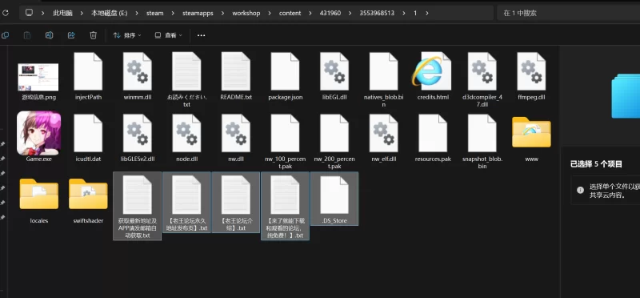Viewport: 640px width, 298px height.
Task: Click the Paste toolbar icon
Action: pyautogui.click(x=27, y=35)
